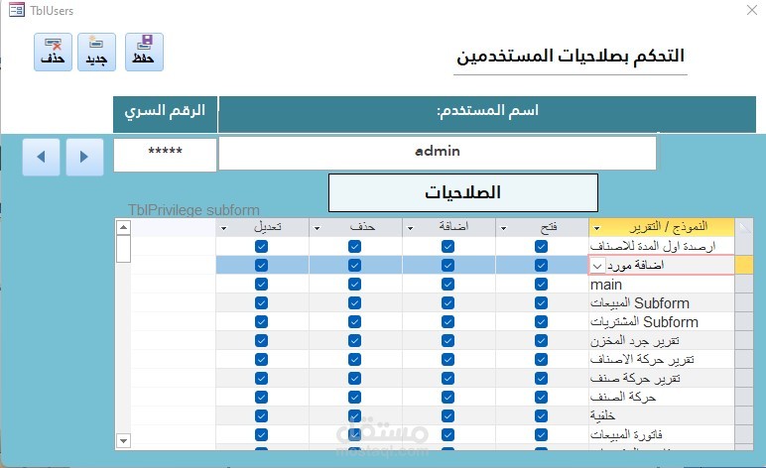Click the حذف (delete) toolbar button
This screenshot has height=468, width=766.
[53, 53]
